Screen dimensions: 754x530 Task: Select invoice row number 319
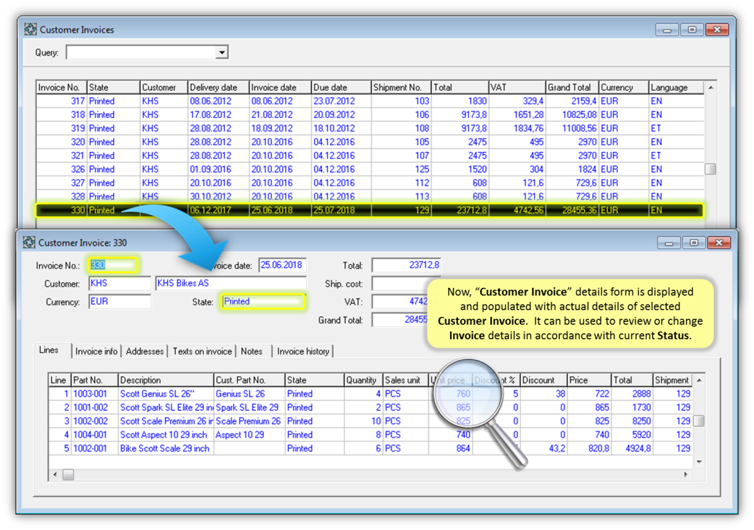click(370, 128)
